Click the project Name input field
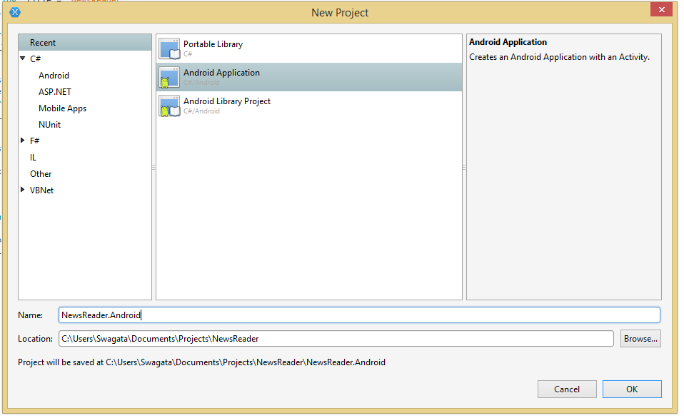The width and height of the screenshot is (684, 418). pyautogui.click(x=359, y=315)
